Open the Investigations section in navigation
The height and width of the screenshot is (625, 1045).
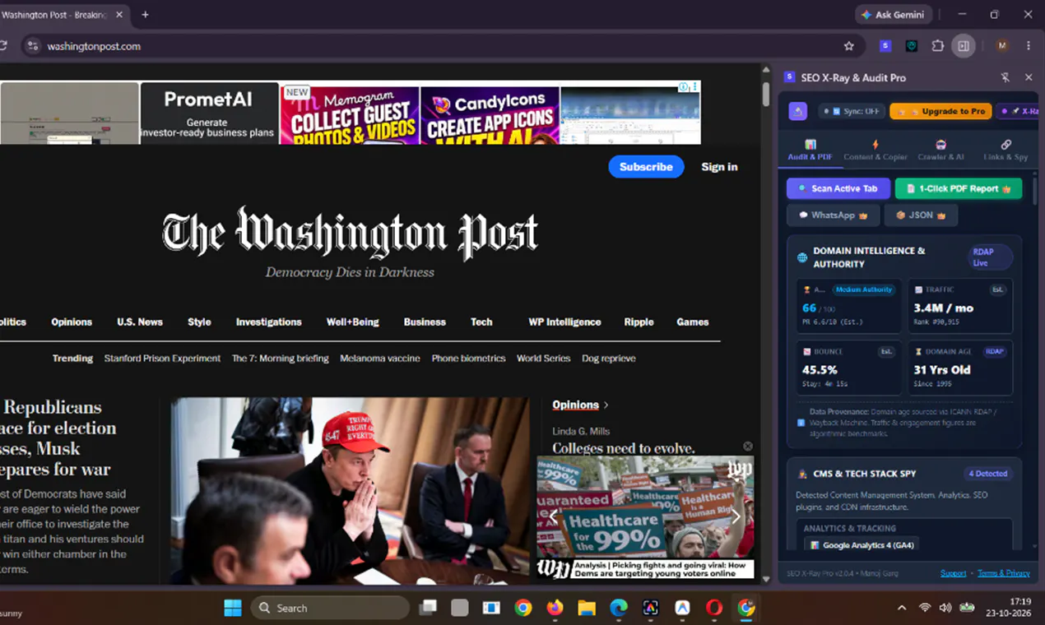(x=269, y=322)
